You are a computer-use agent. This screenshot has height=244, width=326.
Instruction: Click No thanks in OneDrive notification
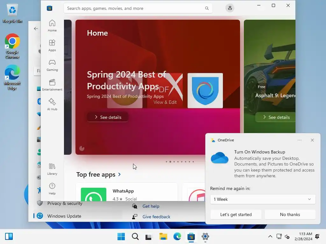coord(290,214)
